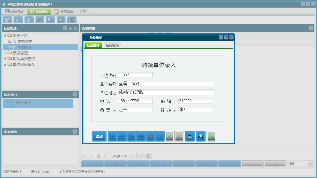
Task: Click the 负责人 field
Action: tap(135, 109)
